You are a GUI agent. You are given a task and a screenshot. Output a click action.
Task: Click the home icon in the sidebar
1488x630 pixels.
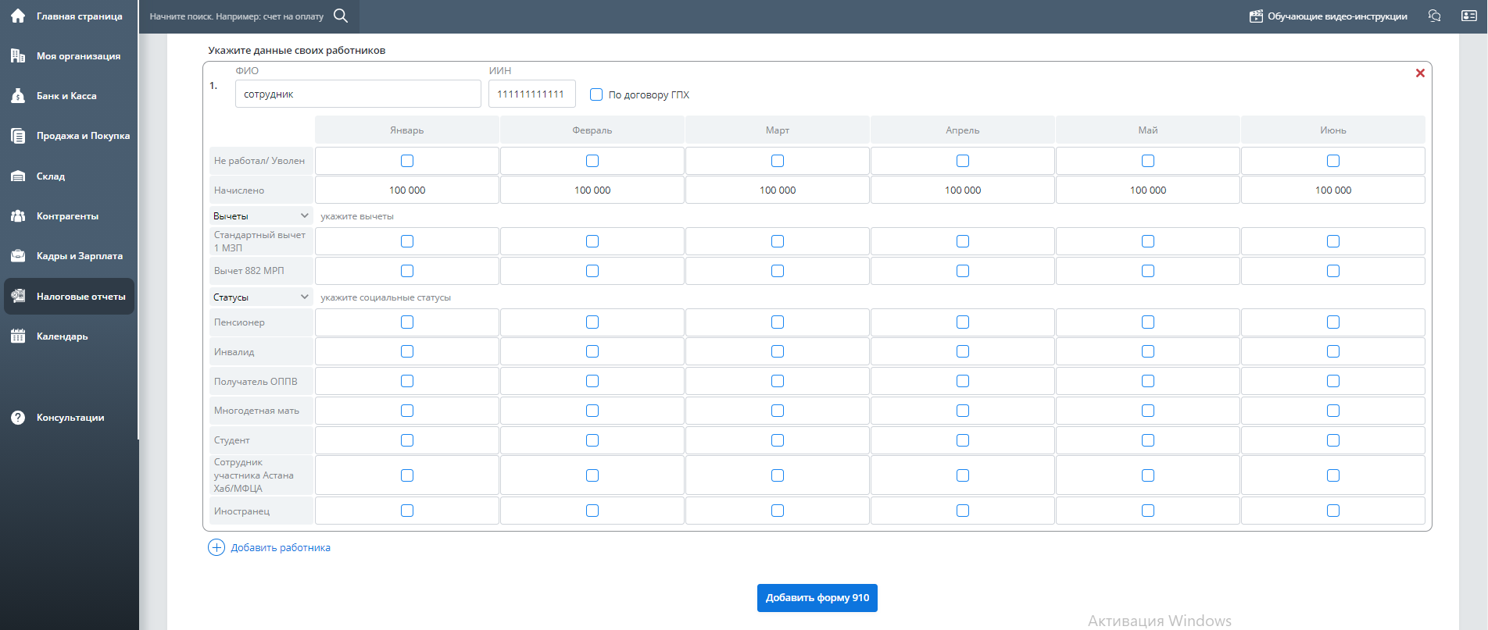18,16
